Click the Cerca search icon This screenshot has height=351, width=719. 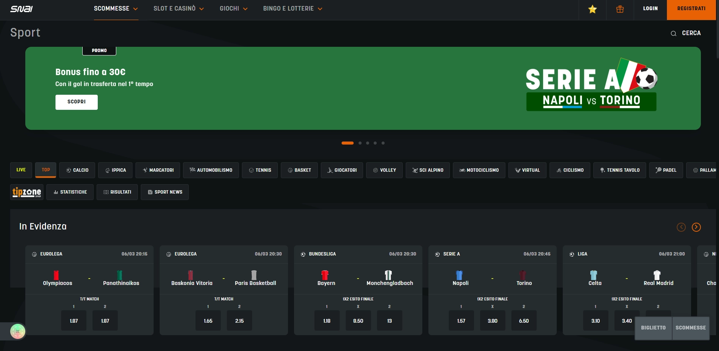point(673,34)
